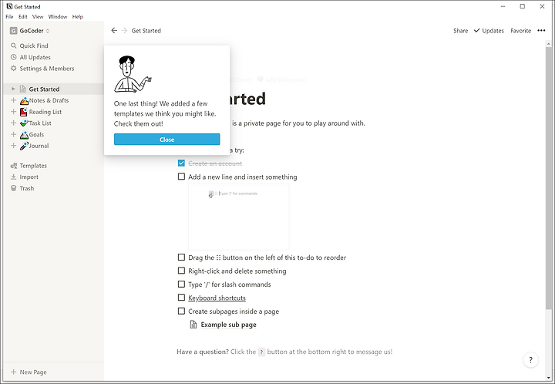The height and width of the screenshot is (384, 555).
Task: Expand Reading List with plus toggle
Action: [13, 112]
